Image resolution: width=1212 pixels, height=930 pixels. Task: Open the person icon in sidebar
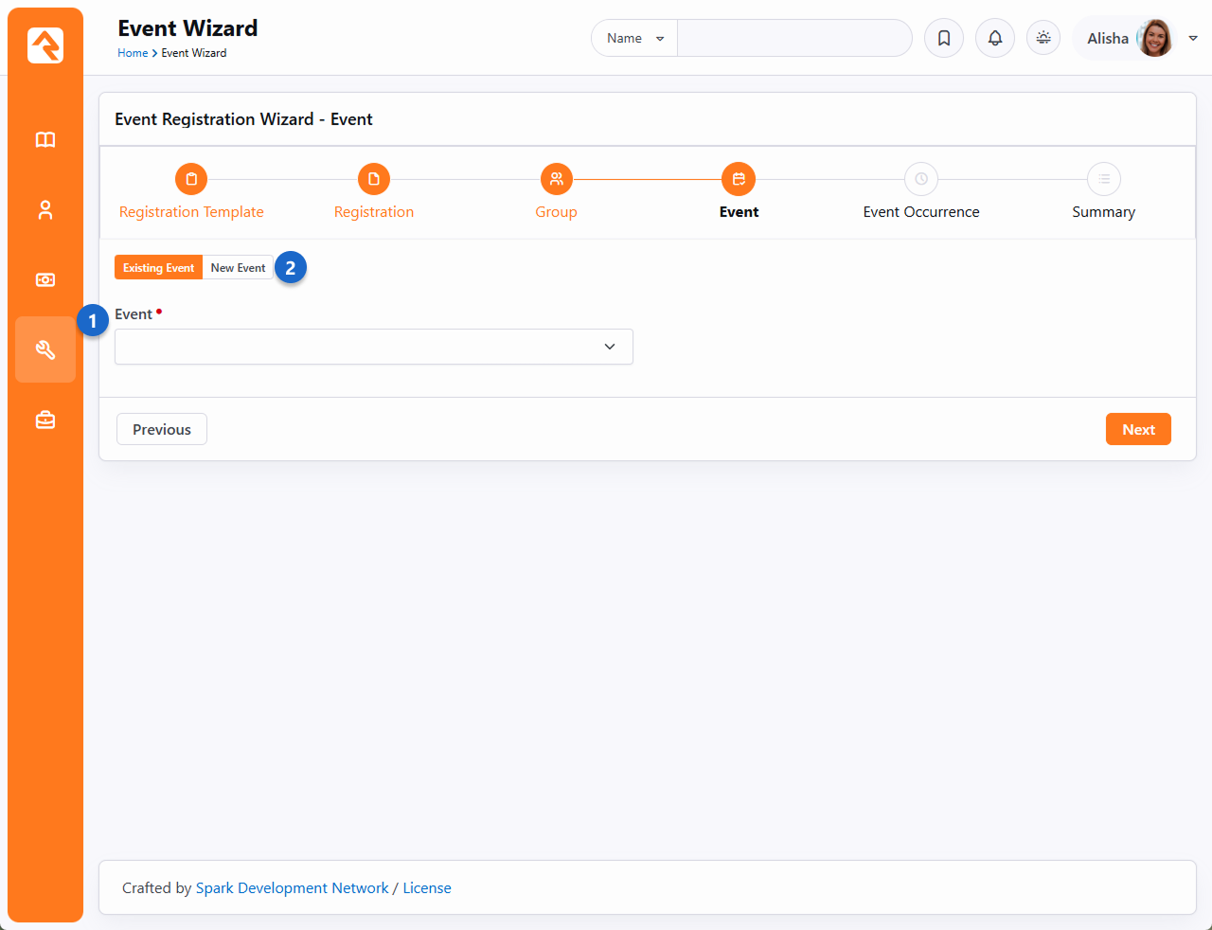pyautogui.click(x=45, y=210)
